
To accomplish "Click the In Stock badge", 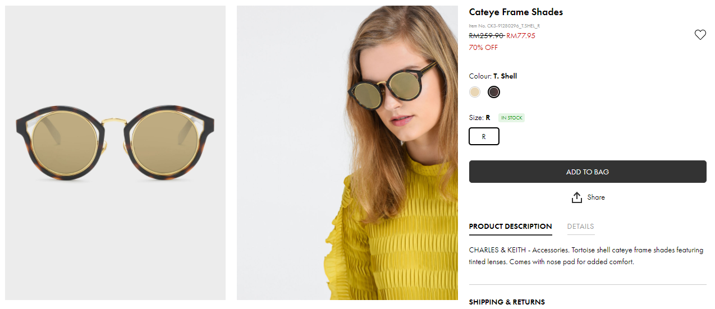I will tap(511, 118).
